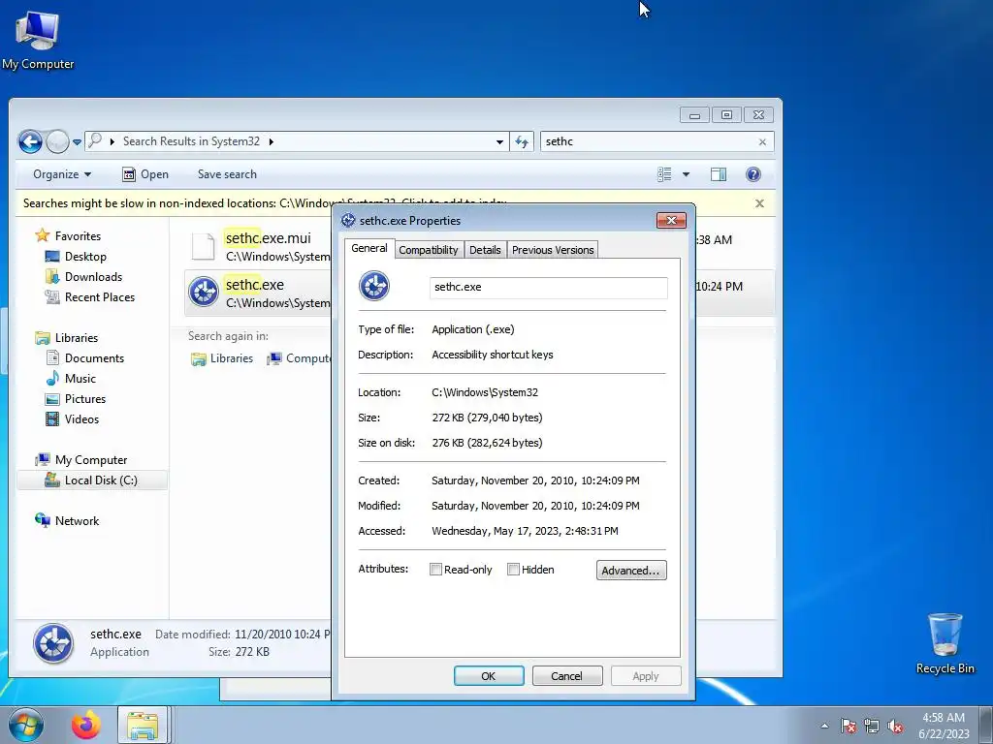Click Save search in the toolbar

pyautogui.click(x=227, y=174)
